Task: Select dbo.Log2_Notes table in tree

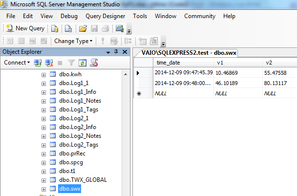Action: click(80, 136)
